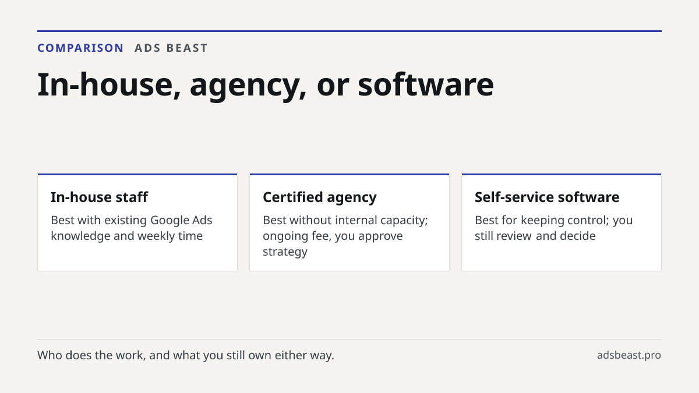Click text about Best without internal capacity
699x393 pixels.
(x=345, y=236)
